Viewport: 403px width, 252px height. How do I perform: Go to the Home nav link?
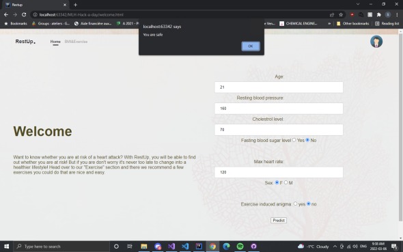[55, 42]
